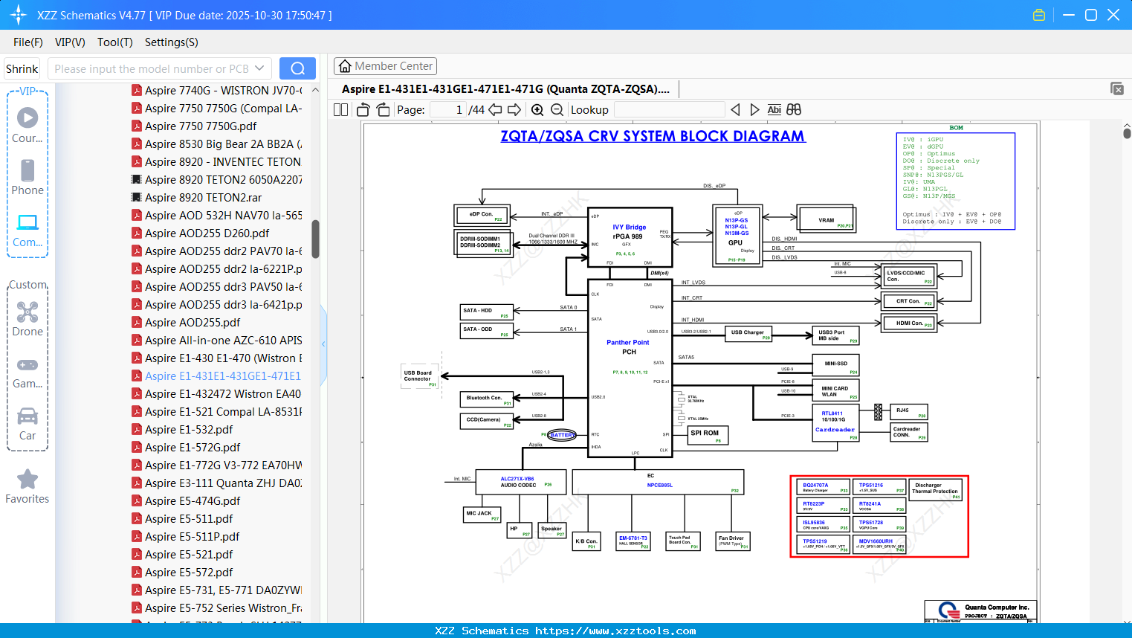Zoom out of the schematic
The width and height of the screenshot is (1132, 638).
[557, 109]
